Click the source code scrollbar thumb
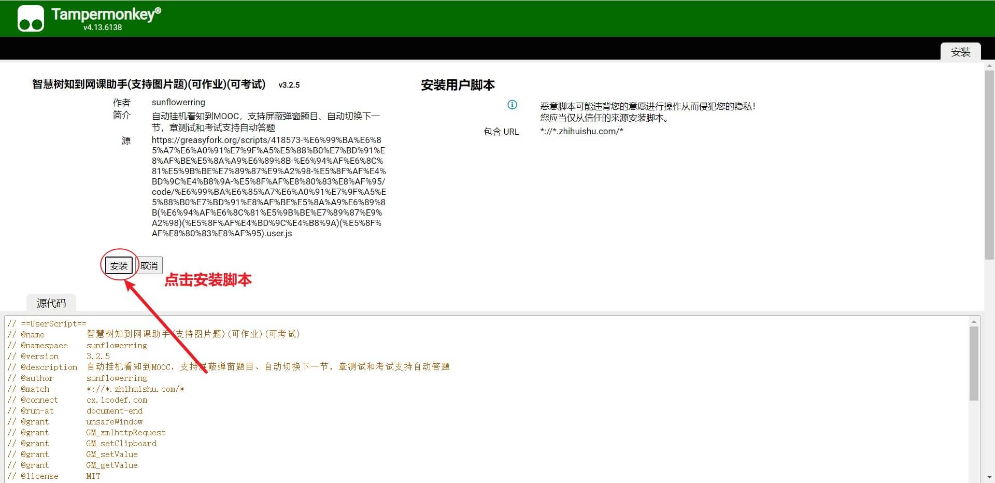The height and width of the screenshot is (483, 995). tap(974, 363)
